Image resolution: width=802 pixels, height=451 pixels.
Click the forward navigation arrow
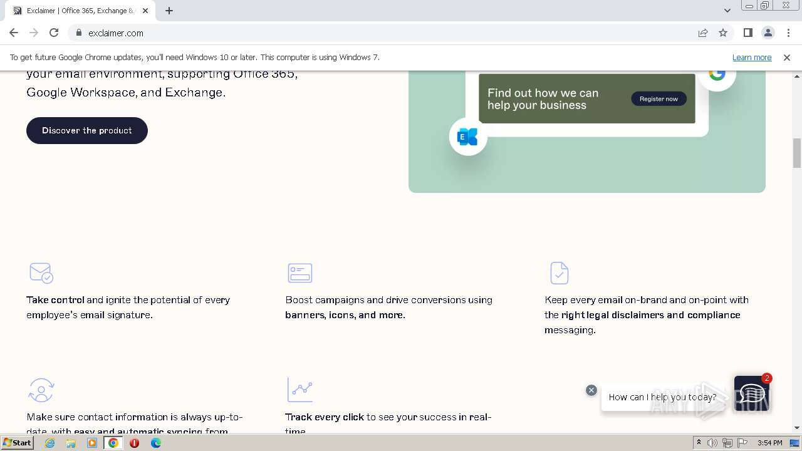(x=34, y=33)
